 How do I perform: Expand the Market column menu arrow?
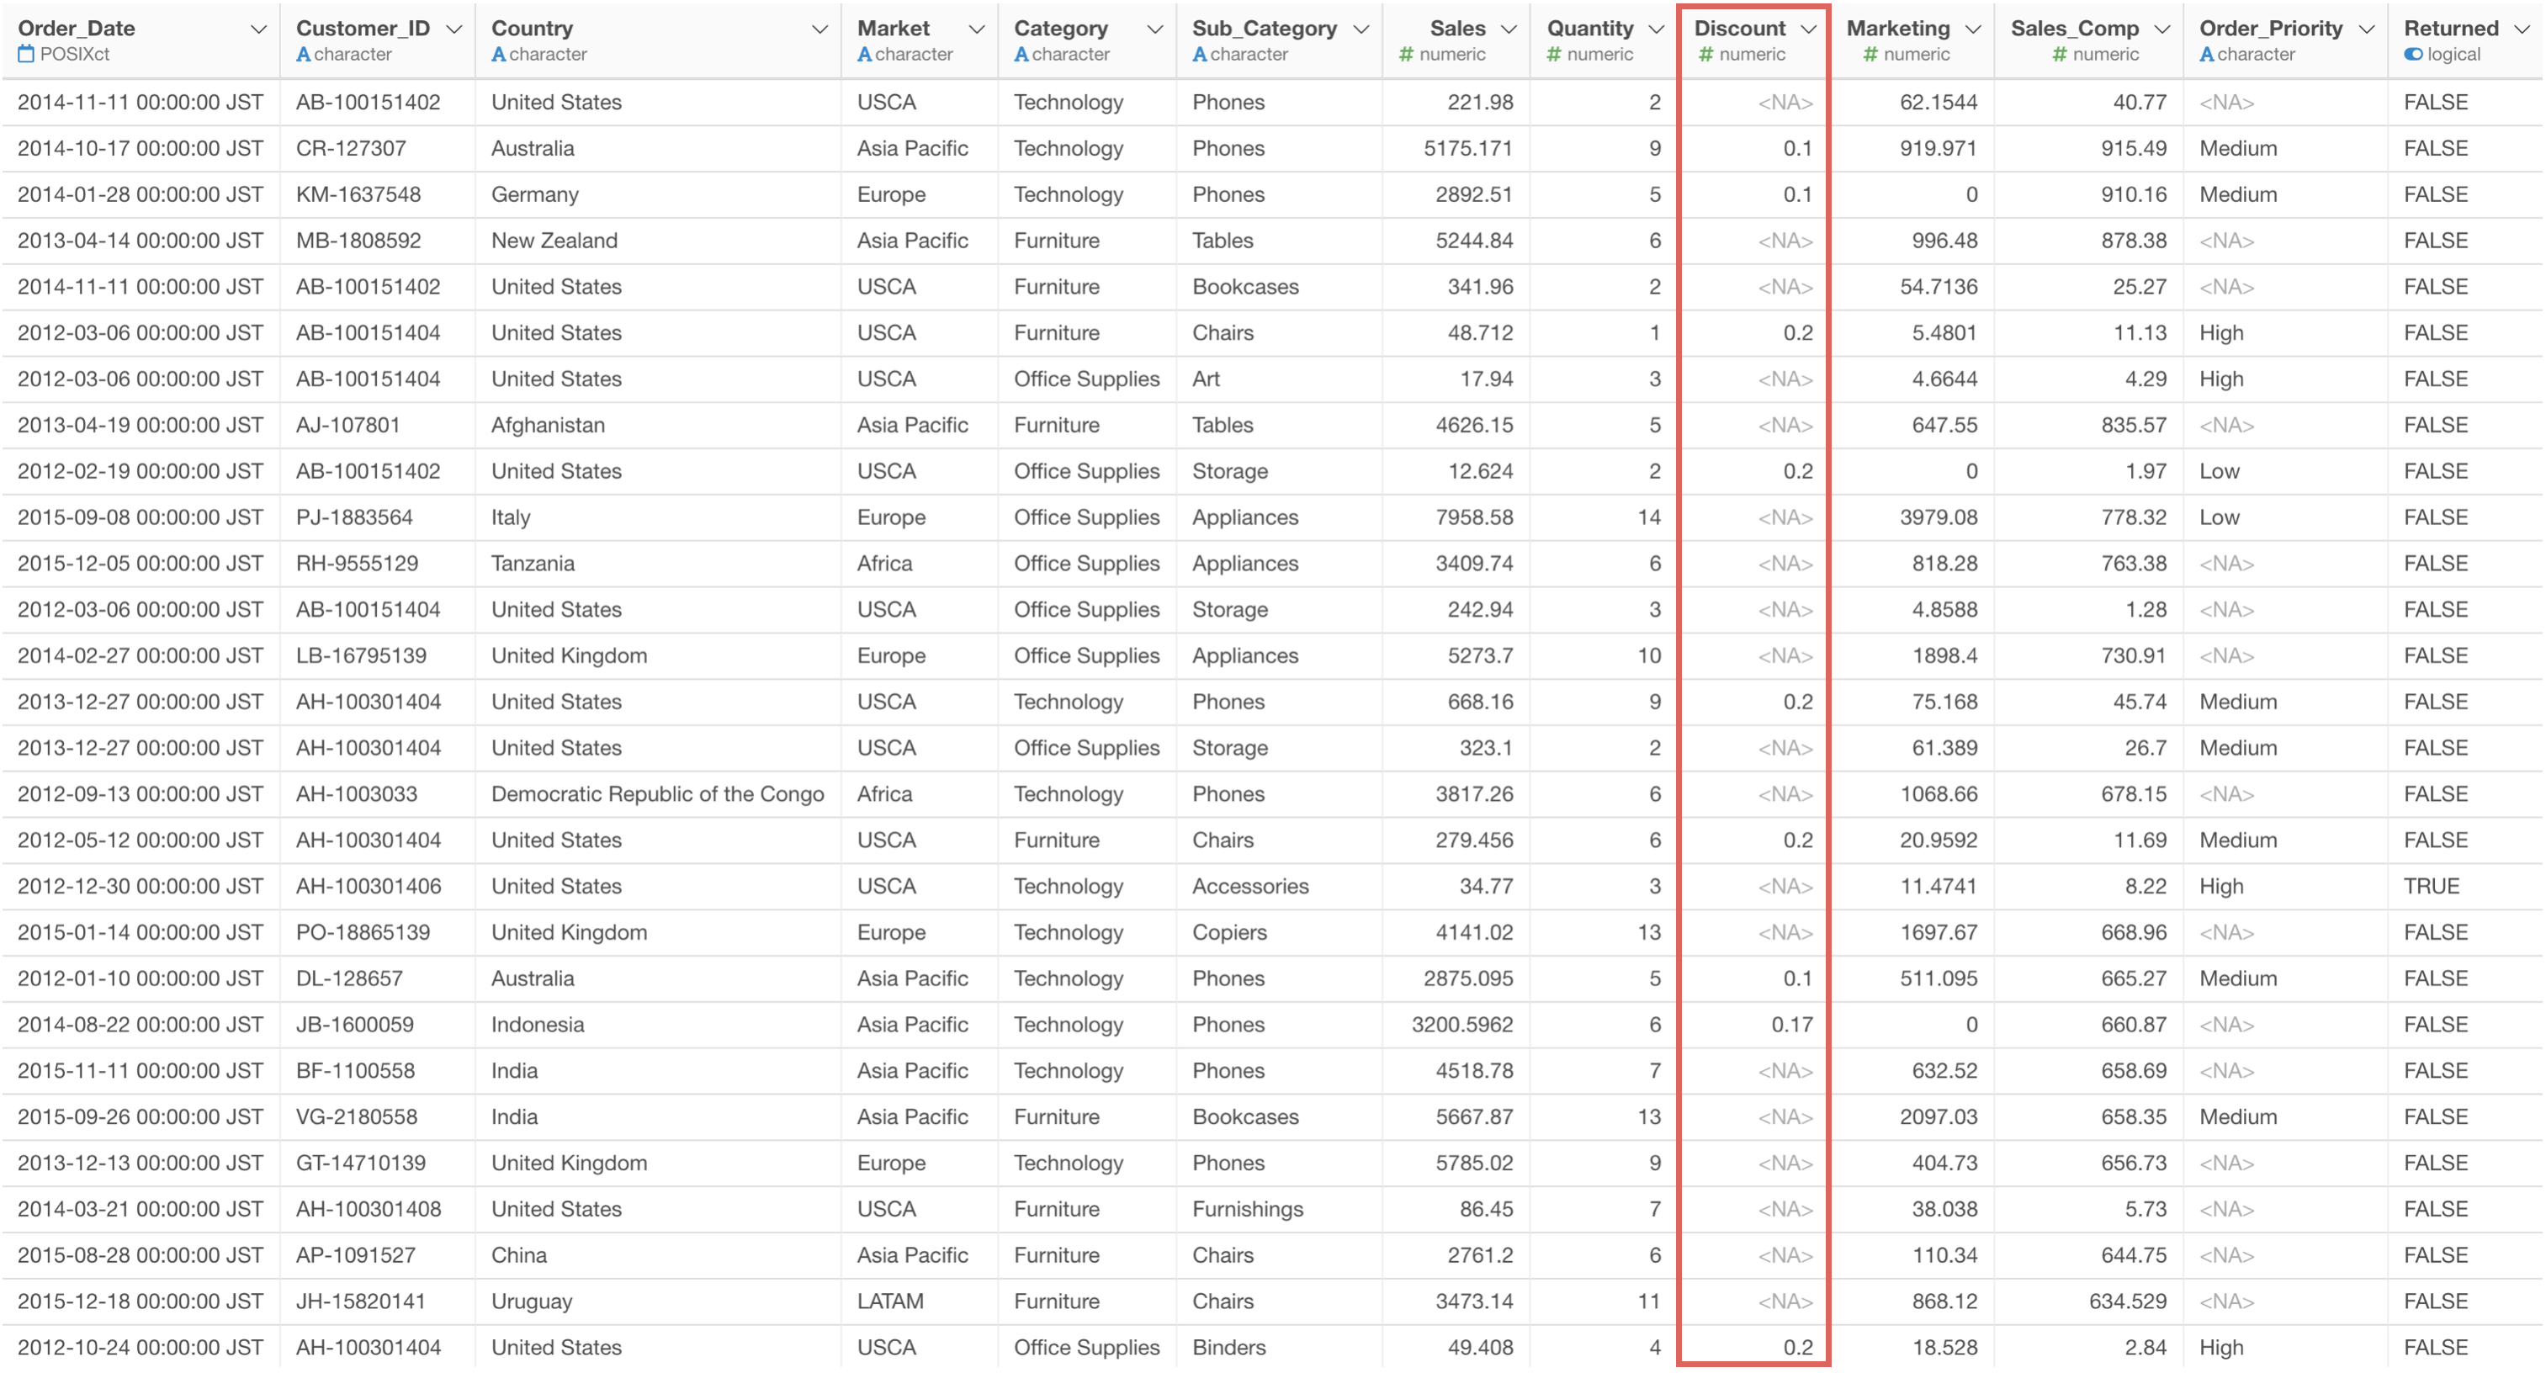977,29
